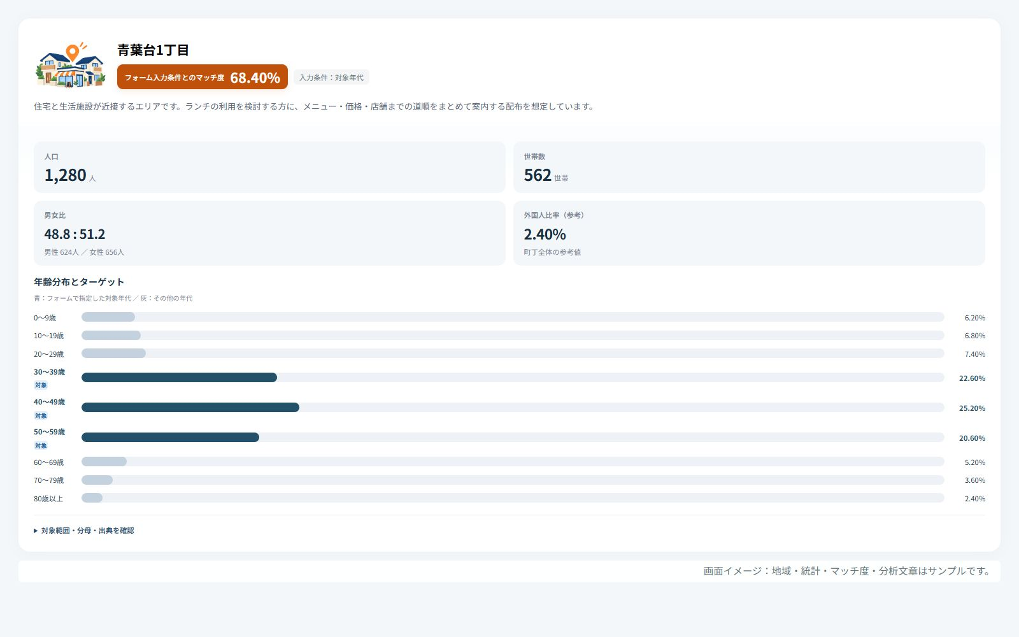
Task: Click the 6.20% percentage value
Action: pos(974,318)
